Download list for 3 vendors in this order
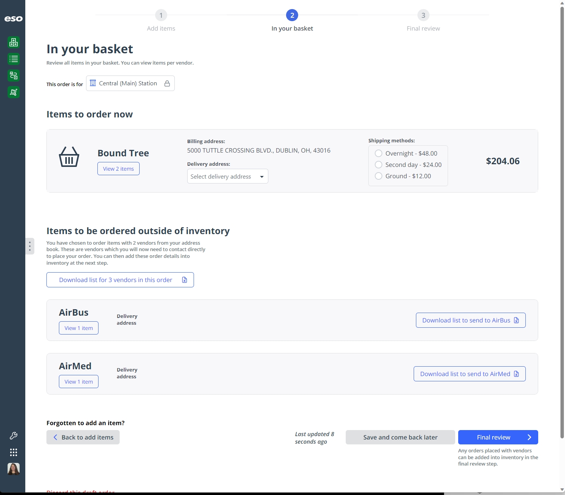Image resolution: width=565 pixels, height=495 pixels. (x=120, y=280)
